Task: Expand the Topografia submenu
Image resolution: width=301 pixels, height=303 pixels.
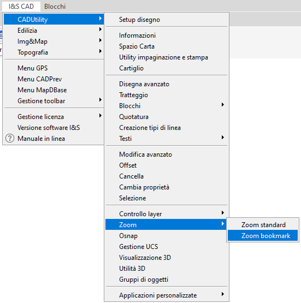Action: 54,52
